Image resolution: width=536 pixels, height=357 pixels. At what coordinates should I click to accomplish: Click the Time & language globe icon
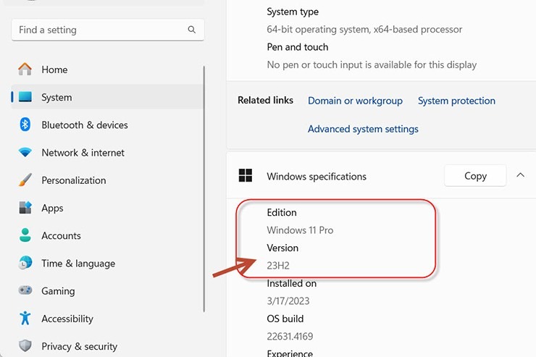click(25, 264)
